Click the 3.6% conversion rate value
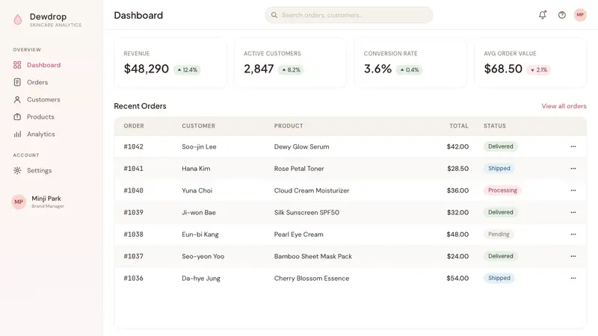The height and width of the screenshot is (336, 598). click(x=377, y=69)
